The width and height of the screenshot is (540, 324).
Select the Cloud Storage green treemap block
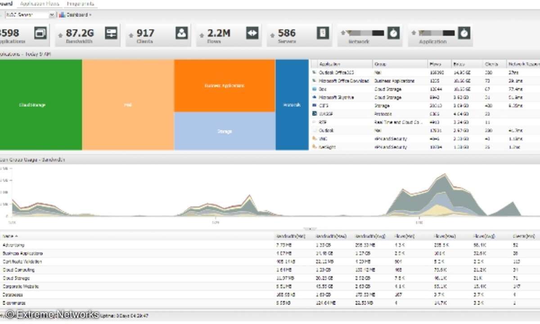click(x=41, y=105)
